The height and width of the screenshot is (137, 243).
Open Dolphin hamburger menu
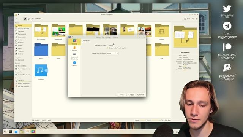click(197, 19)
